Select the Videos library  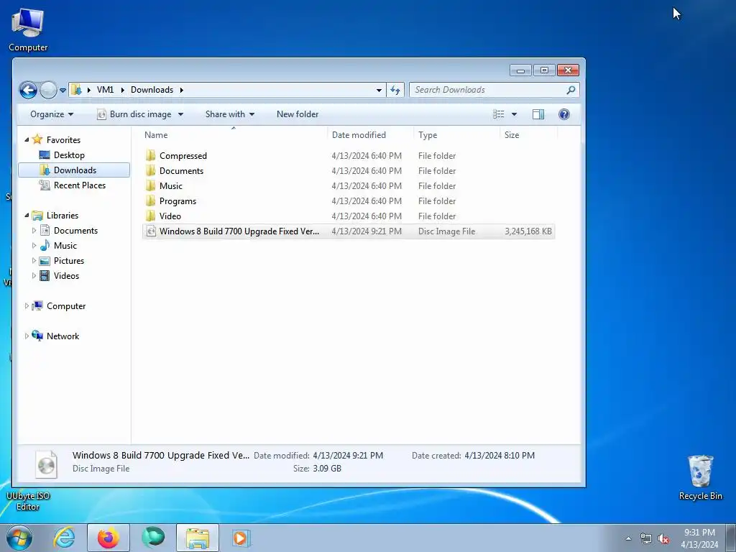point(66,275)
